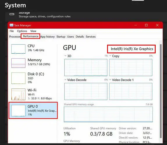Select the Disk 0 (C:) graph thumbnail
This screenshot has height=145, width=167.
[x=18, y=78]
